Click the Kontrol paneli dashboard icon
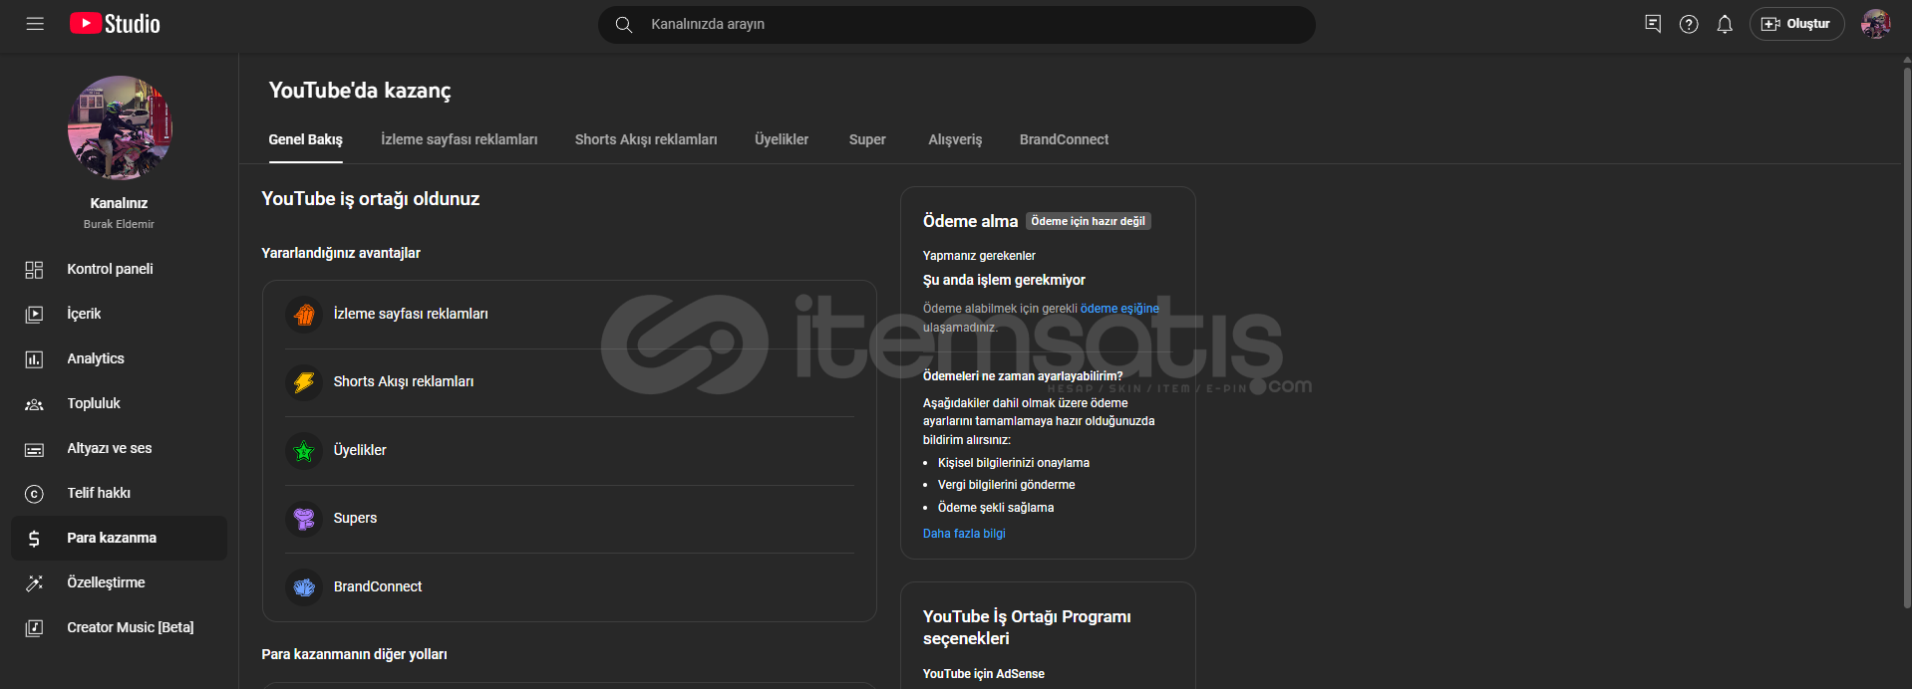1912x689 pixels. click(x=34, y=270)
